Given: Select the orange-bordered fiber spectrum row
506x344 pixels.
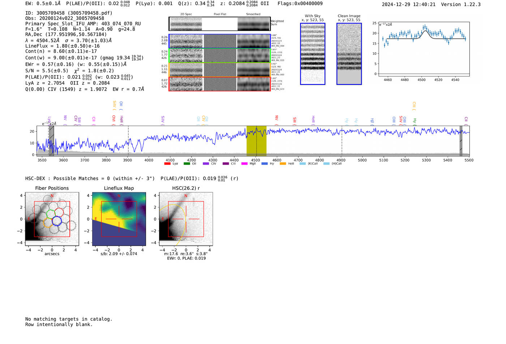Looking at the screenshot, I should [x=219, y=70].
